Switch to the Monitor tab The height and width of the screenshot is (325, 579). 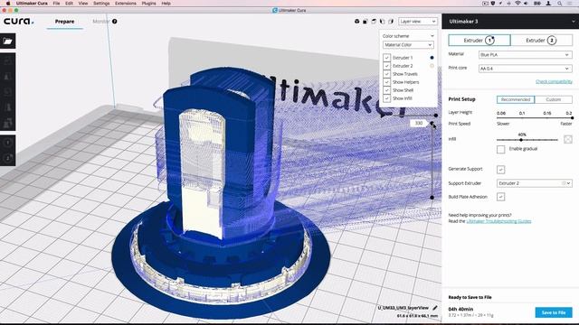pos(100,22)
